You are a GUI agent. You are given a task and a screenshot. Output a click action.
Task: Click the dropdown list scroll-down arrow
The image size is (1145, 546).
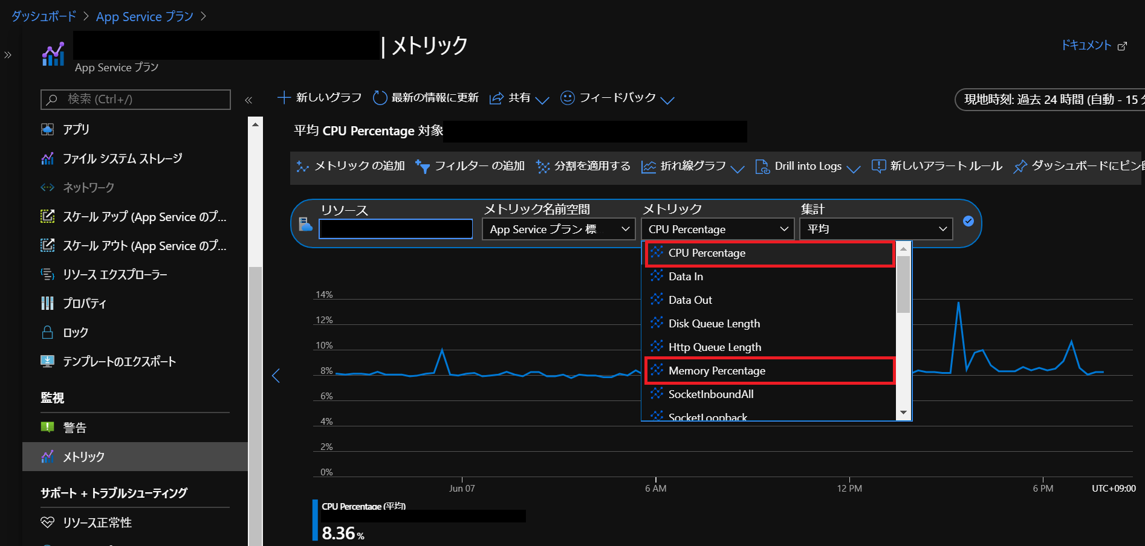pos(903,413)
